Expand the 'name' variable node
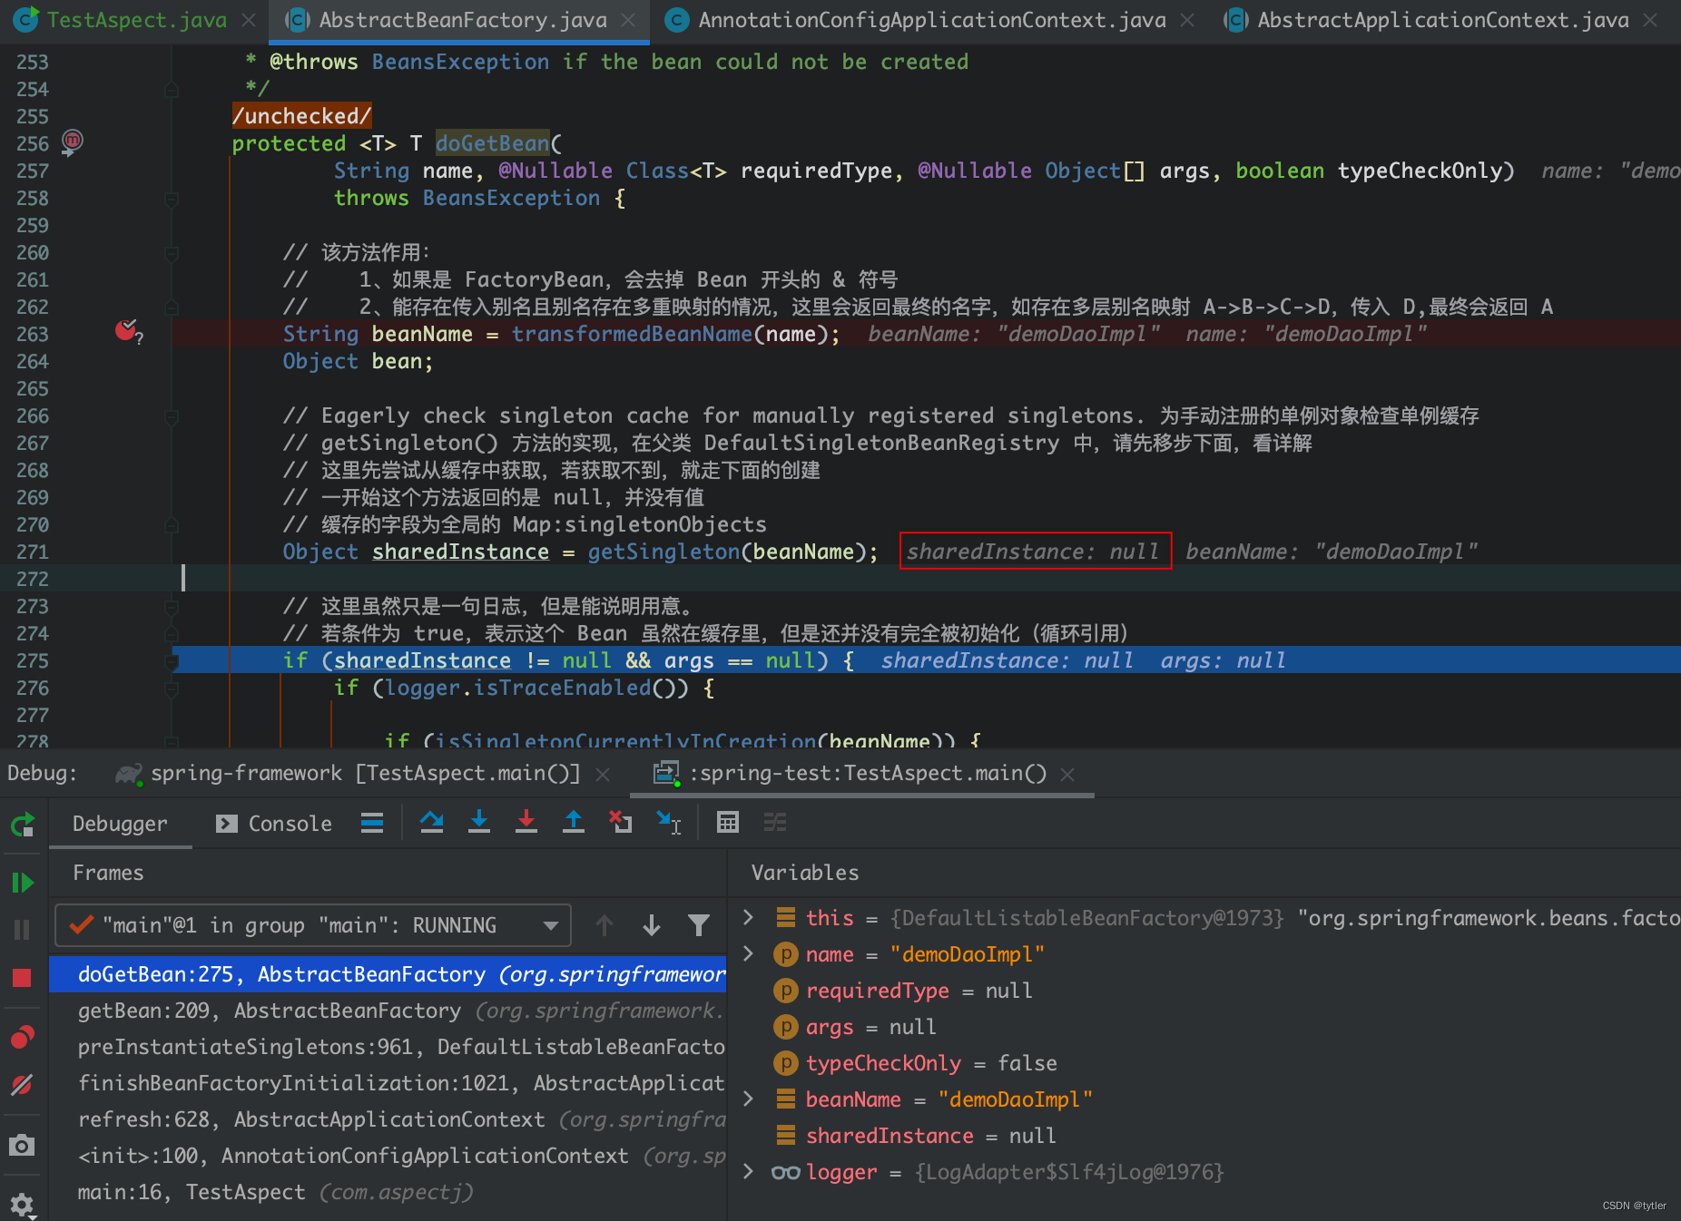Screen dimensions: 1681x1221 point(749,953)
